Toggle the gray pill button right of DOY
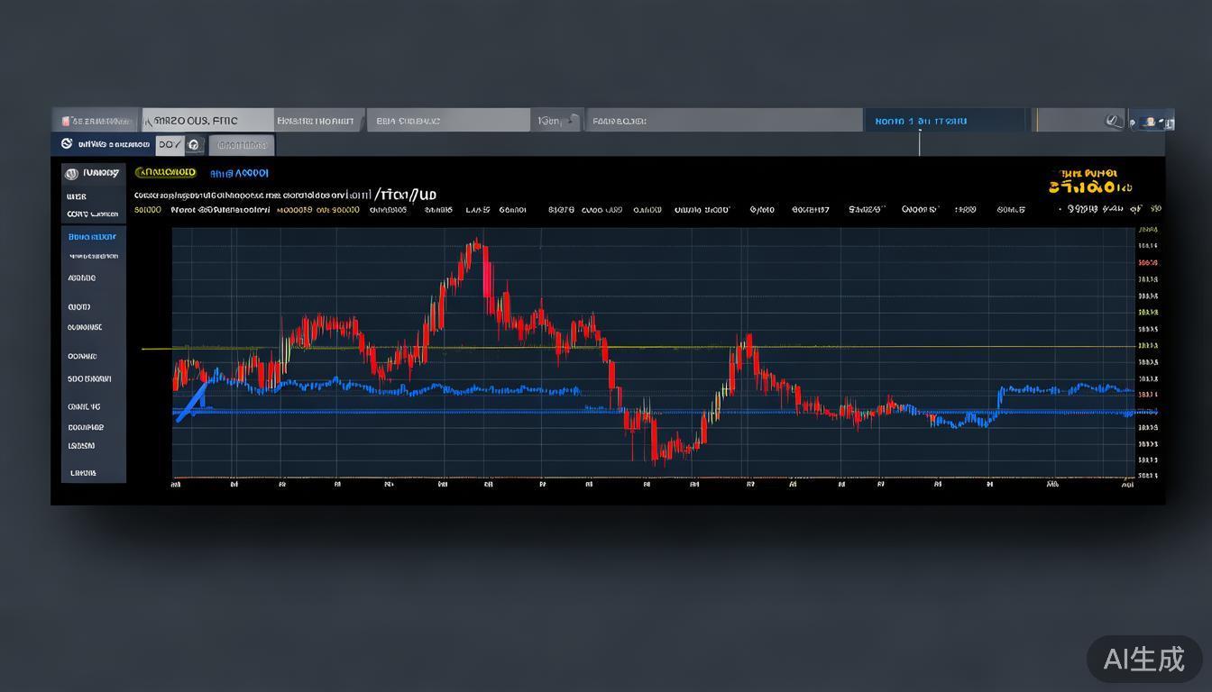The image size is (1212, 692). tap(242, 144)
